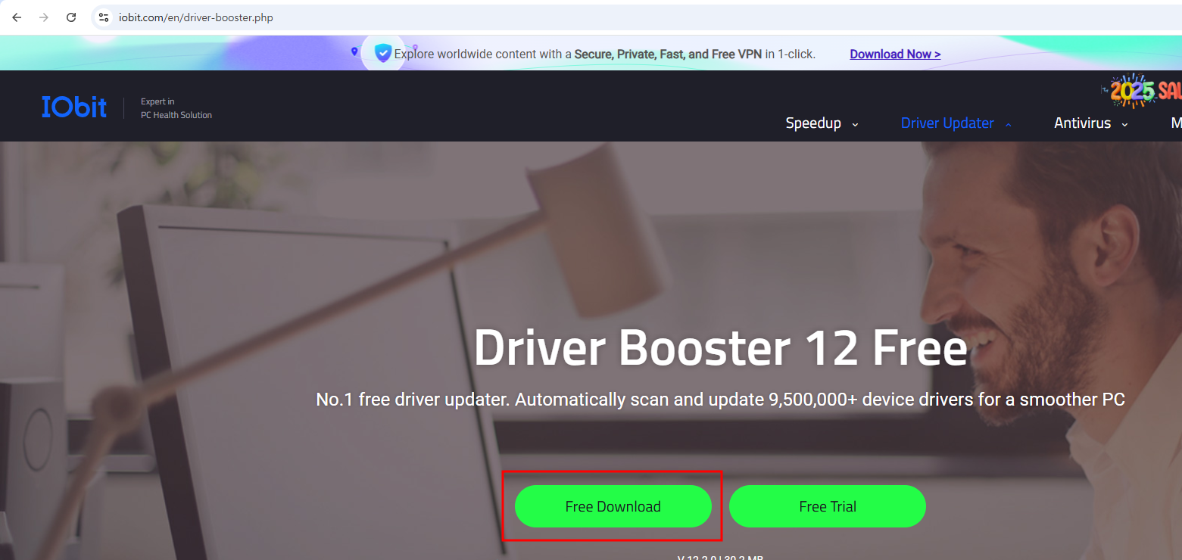Reload the page with the refresh icon
This screenshot has height=560, width=1182.
(x=71, y=17)
